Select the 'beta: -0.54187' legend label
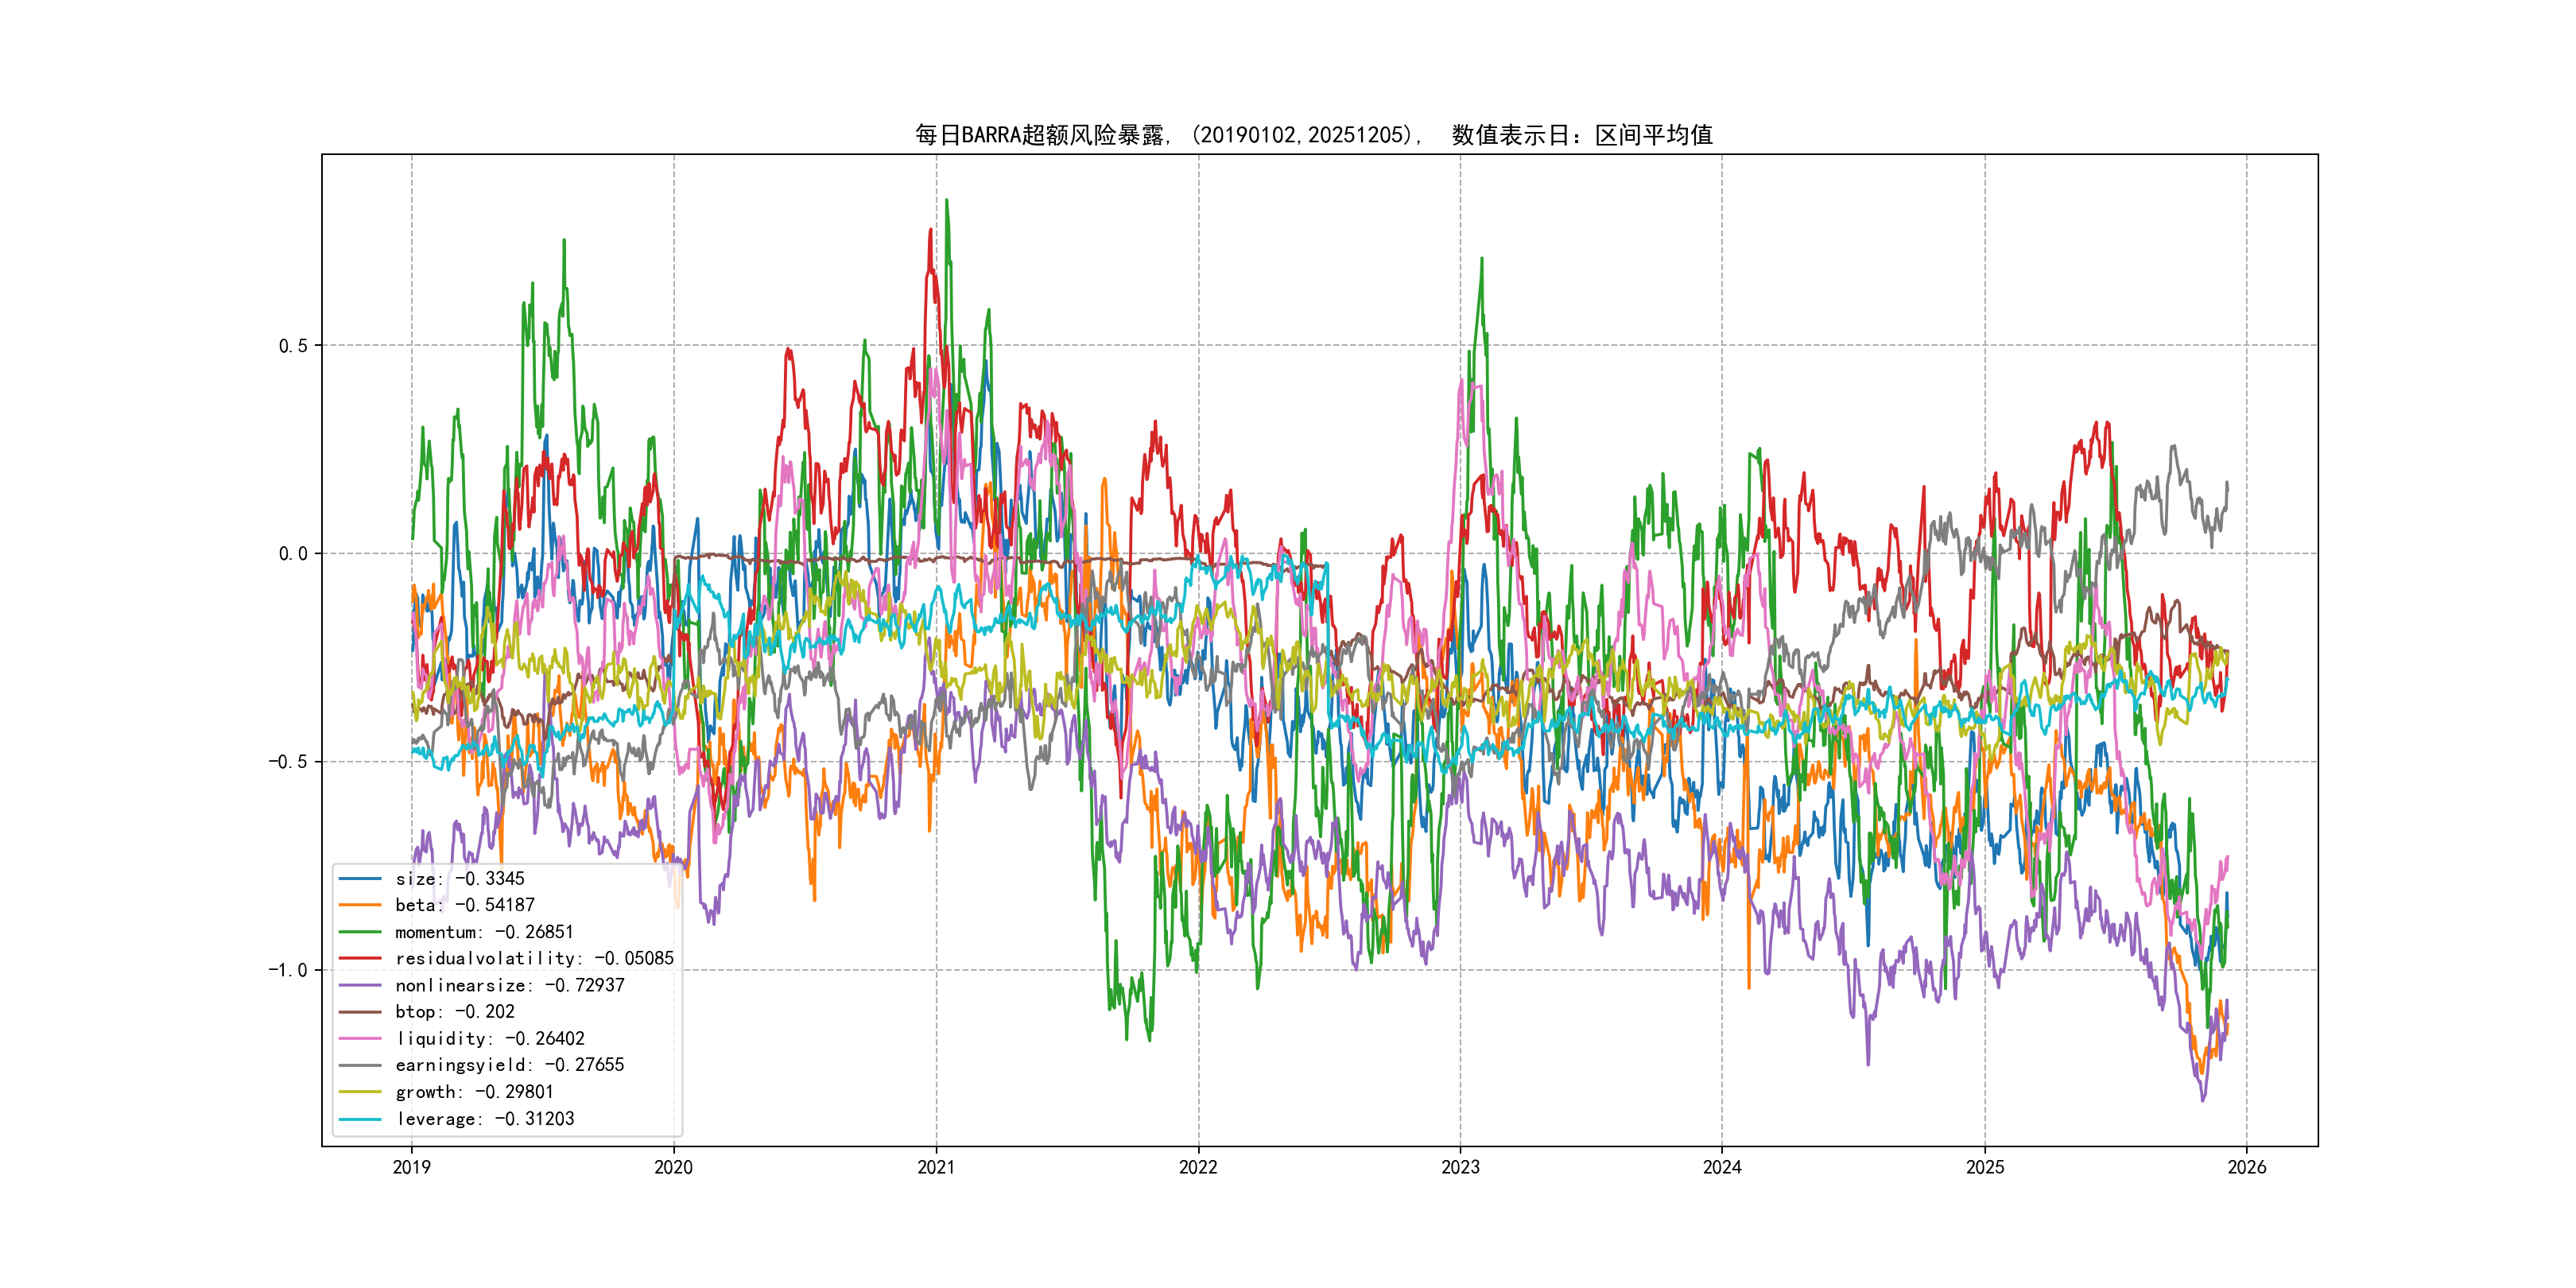This screenshot has height=1288, width=2576. click(465, 905)
